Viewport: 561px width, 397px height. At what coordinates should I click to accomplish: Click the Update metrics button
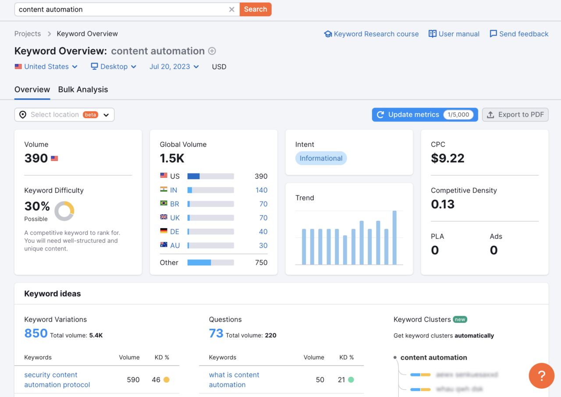424,115
